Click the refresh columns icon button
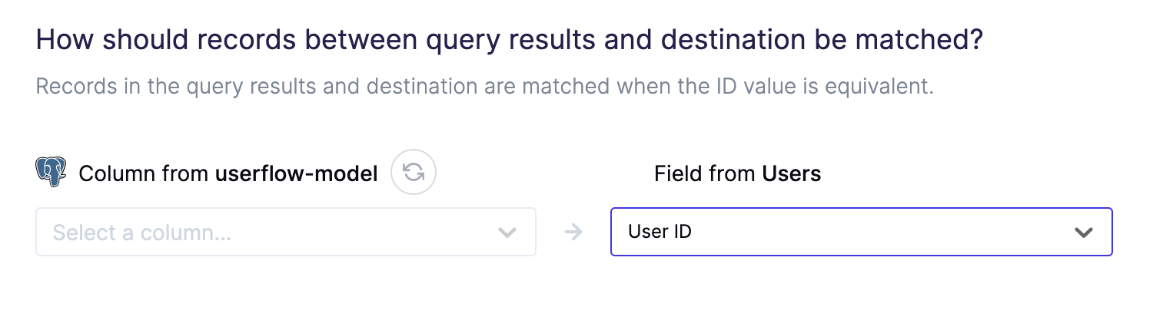 [414, 173]
